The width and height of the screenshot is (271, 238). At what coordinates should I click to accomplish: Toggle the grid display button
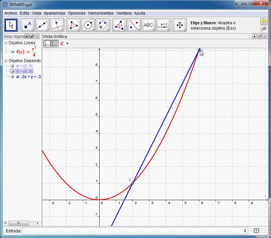(55, 44)
